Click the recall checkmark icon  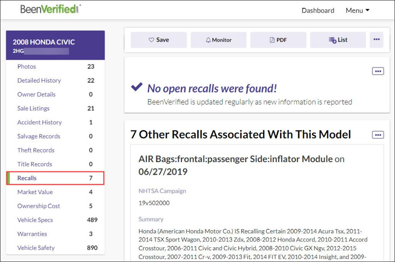137,87
